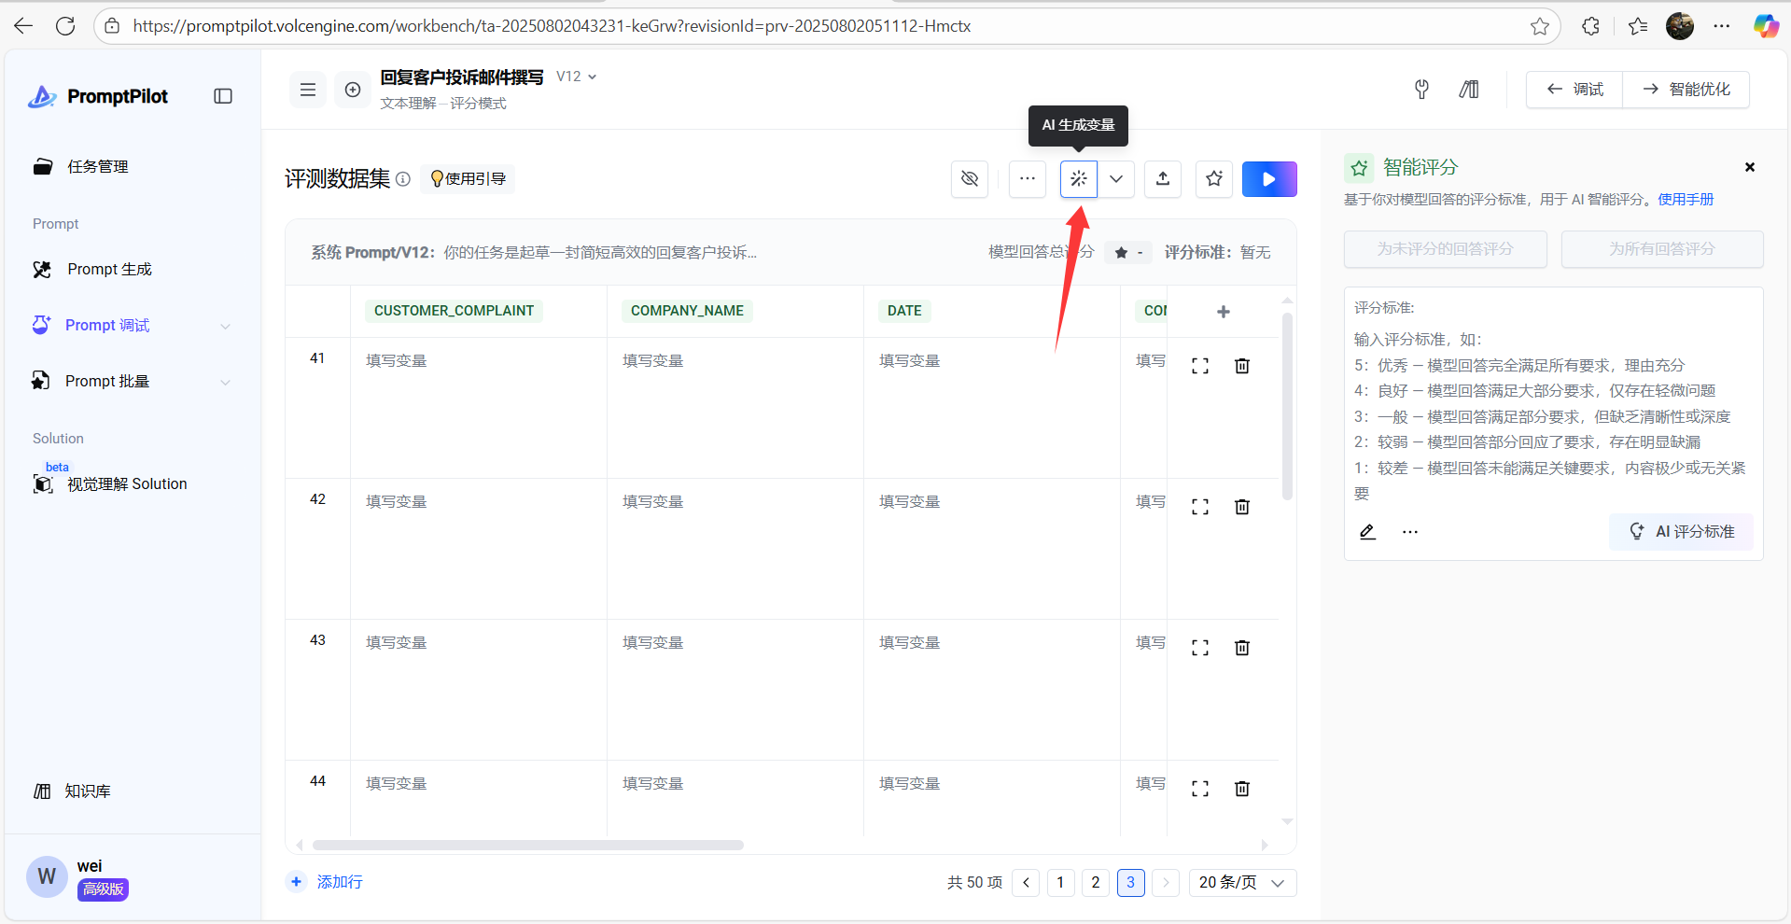The width and height of the screenshot is (1791, 924).
Task: Open the V12 version dropdown
Action: [x=577, y=77]
